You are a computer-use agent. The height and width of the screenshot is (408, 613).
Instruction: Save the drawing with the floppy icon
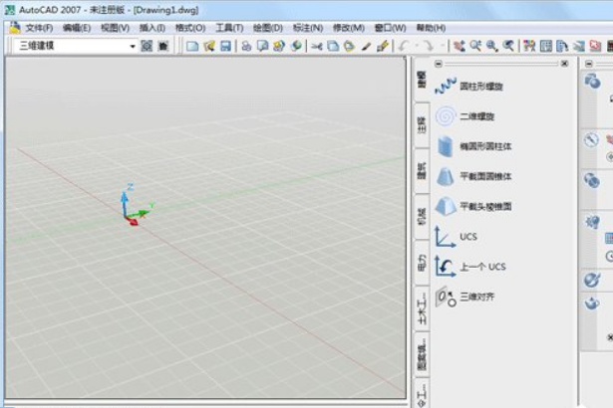pos(226,46)
